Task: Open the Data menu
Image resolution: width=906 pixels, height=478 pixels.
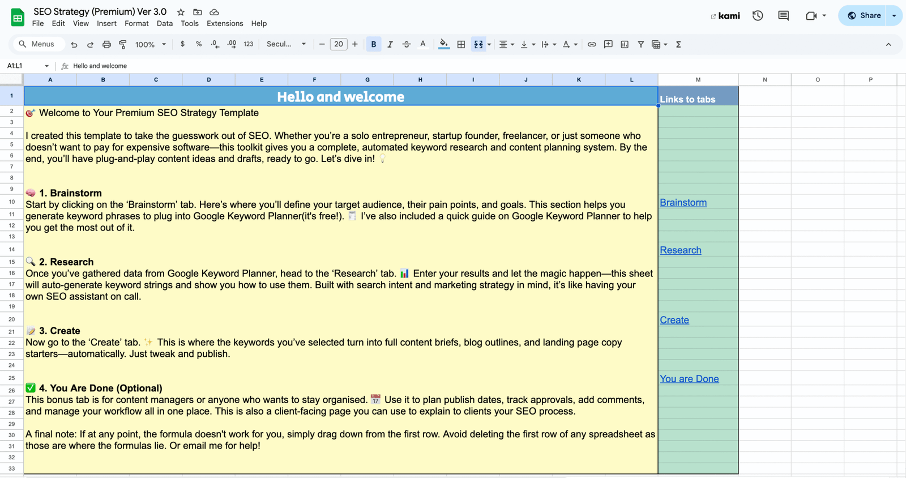Action: point(165,24)
